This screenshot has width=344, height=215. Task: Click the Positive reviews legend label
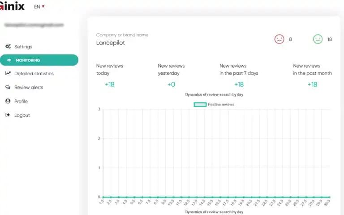click(221, 104)
